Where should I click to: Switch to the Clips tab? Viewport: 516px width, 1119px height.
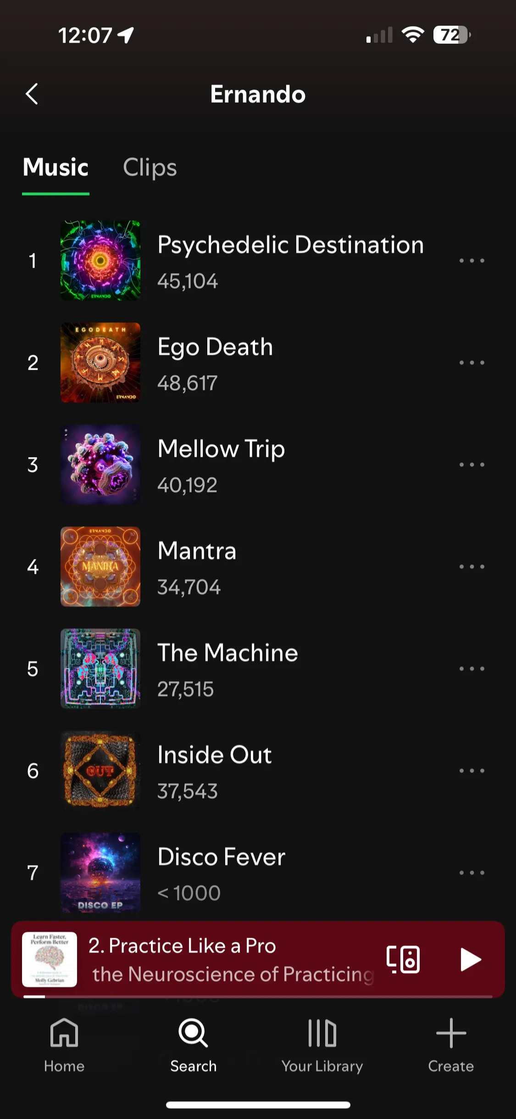pos(150,168)
